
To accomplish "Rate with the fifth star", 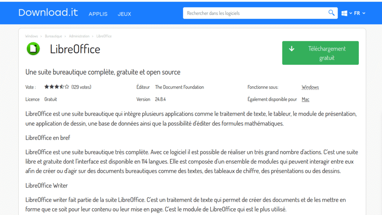I will coord(67,87).
